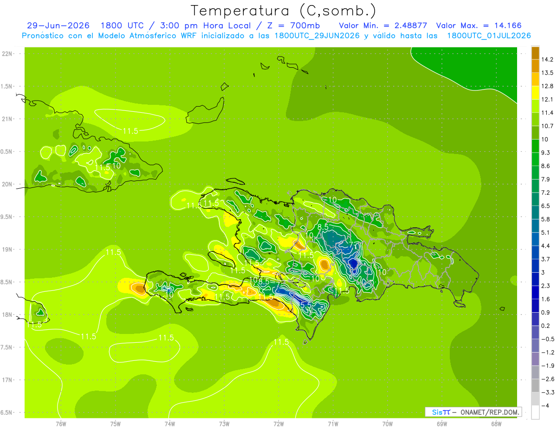Click the colorbar label '12.8'
This screenshot has width=557, height=430.
point(548,86)
